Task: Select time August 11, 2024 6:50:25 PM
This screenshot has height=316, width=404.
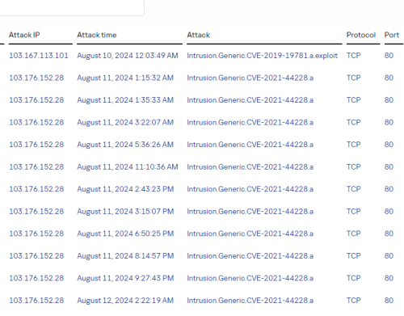Action: pyautogui.click(x=125, y=234)
